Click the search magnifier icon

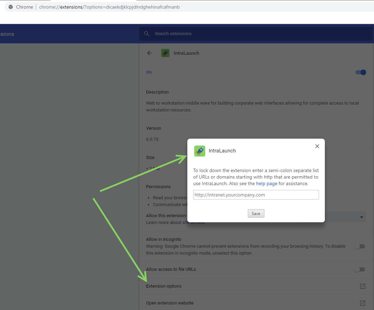147,34
